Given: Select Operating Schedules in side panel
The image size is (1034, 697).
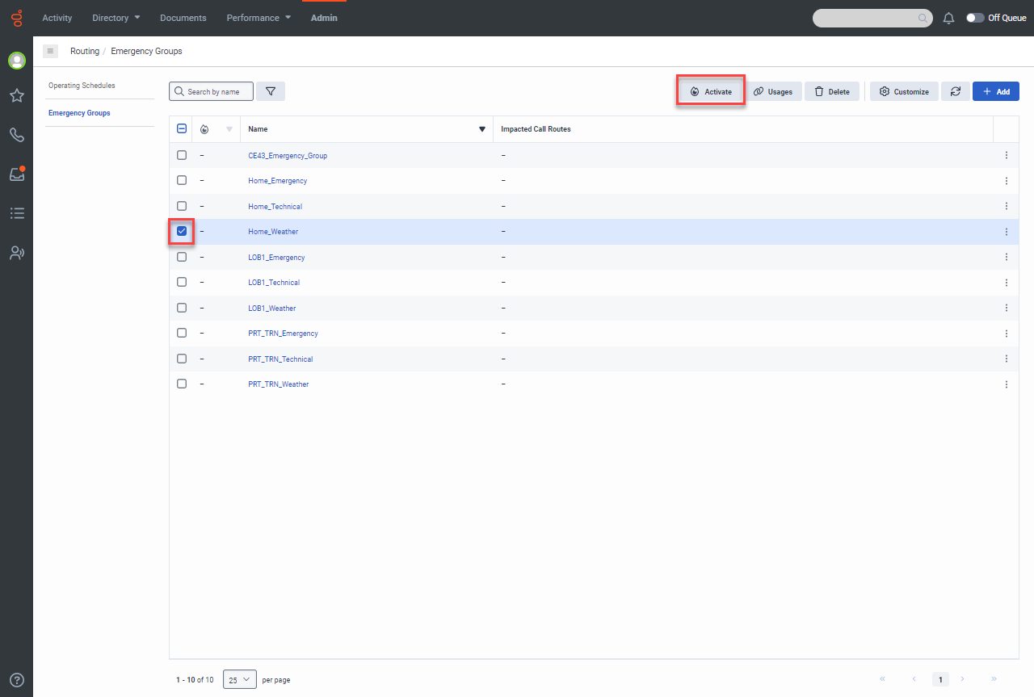Looking at the screenshot, I should pos(82,86).
